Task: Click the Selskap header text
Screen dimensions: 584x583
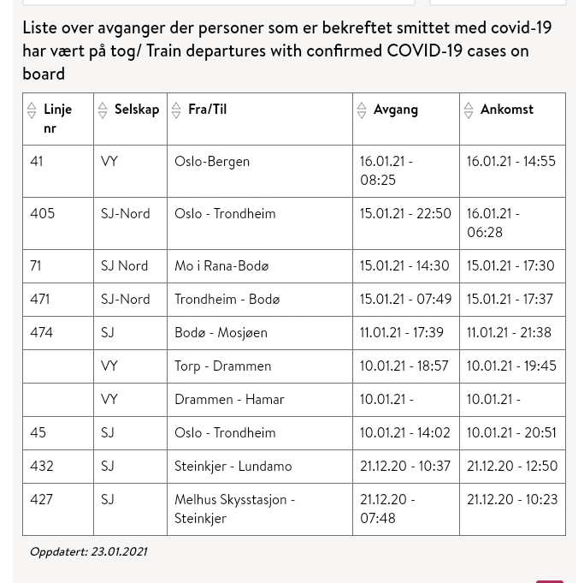Action: 137,110
